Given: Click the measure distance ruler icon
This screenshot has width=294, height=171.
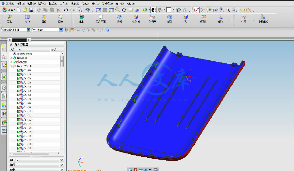Looking at the screenshot, I should click(242, 10).
